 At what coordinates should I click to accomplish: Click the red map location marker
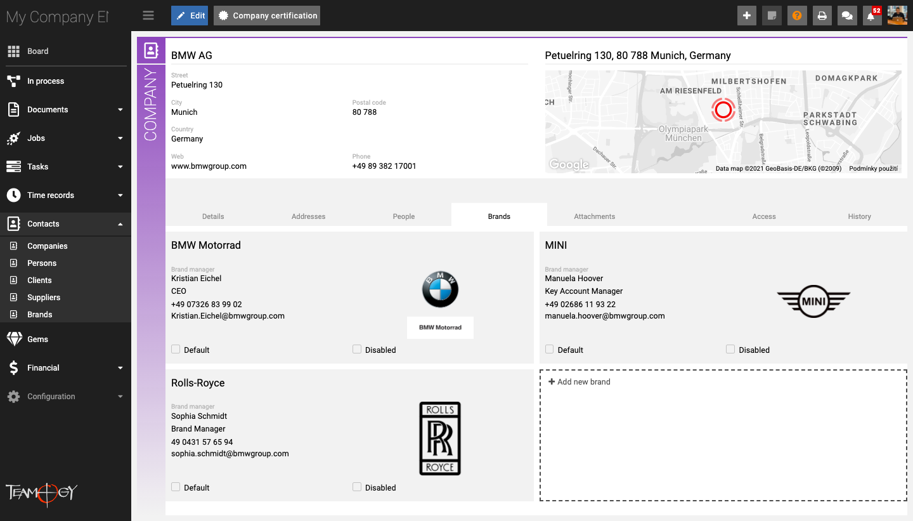(723, 110)
